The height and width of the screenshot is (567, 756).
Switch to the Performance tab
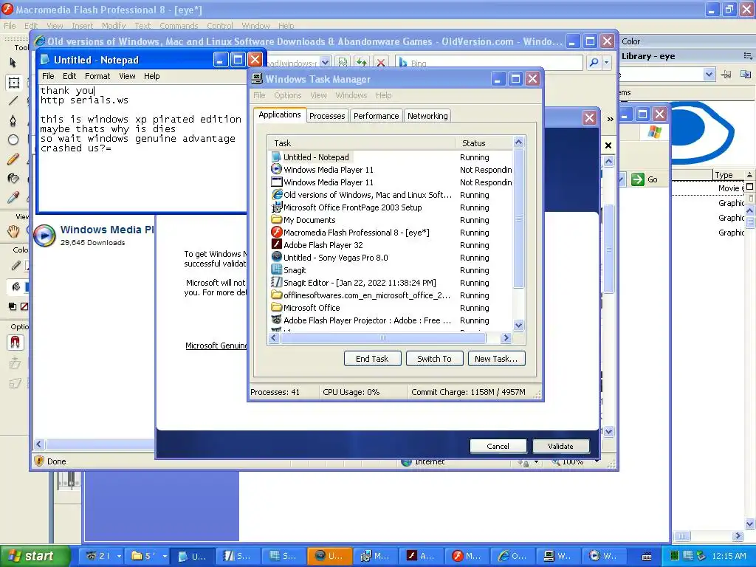376,116
